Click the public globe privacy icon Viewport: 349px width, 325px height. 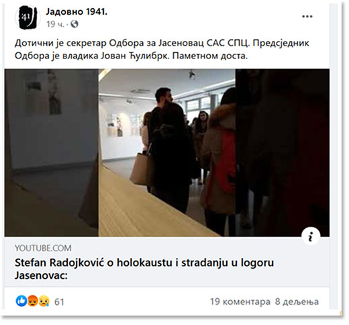coord(75,24)
